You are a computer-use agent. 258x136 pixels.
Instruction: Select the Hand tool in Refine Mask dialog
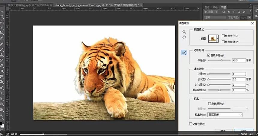click(184, 37)
